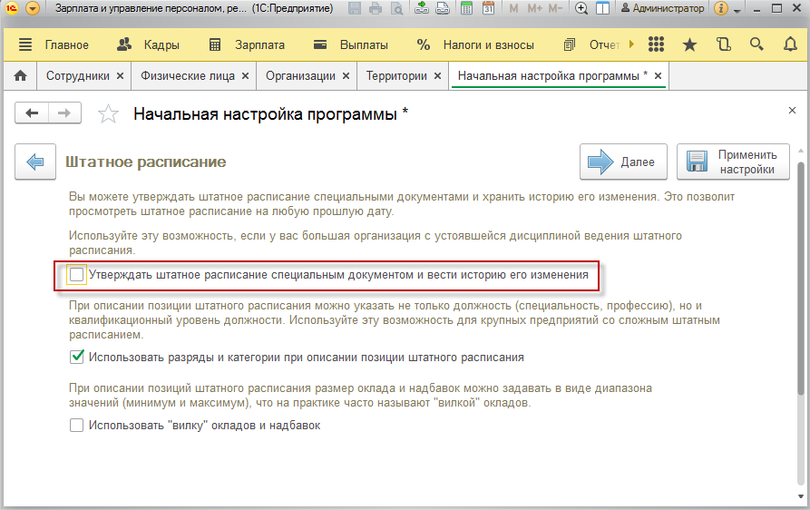
Task: Open the history icon in section panel
Action: point(723,44)
